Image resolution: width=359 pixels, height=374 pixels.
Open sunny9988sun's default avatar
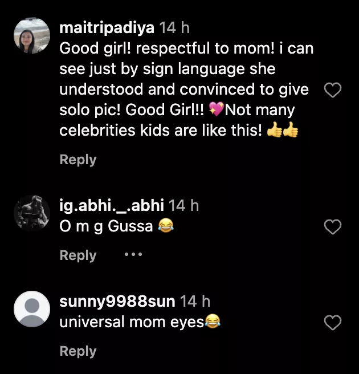tap(32, 309)
